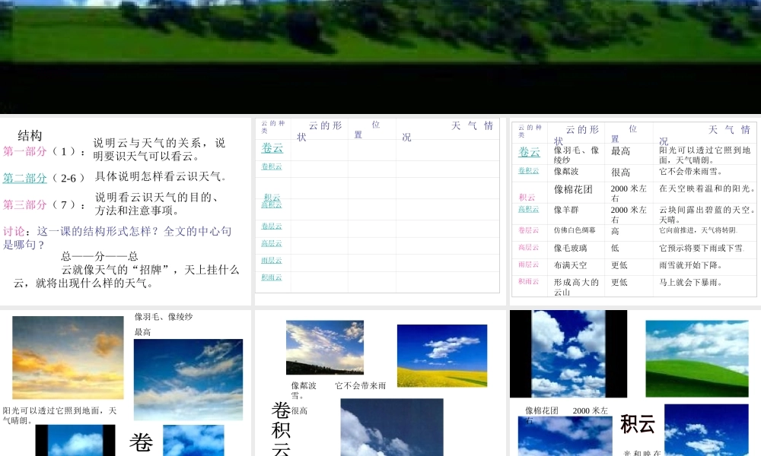The image size is (761, 456).
Task: Select the 第三部分 heading text
Action: 25,204
